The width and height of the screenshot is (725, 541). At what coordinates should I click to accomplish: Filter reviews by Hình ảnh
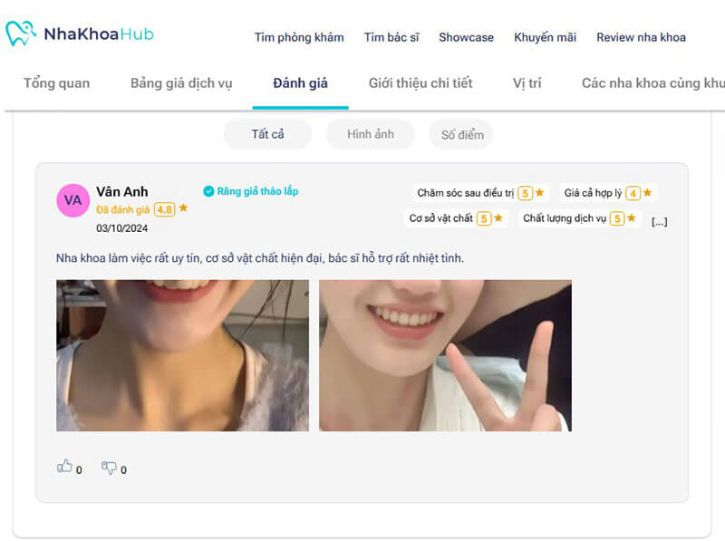click(371, 134)
